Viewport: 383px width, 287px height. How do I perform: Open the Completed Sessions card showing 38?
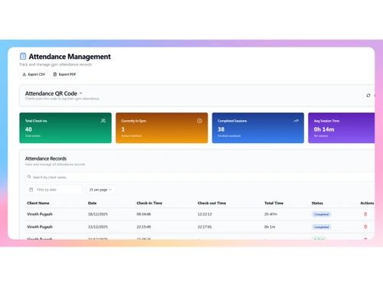pos(258,128)
